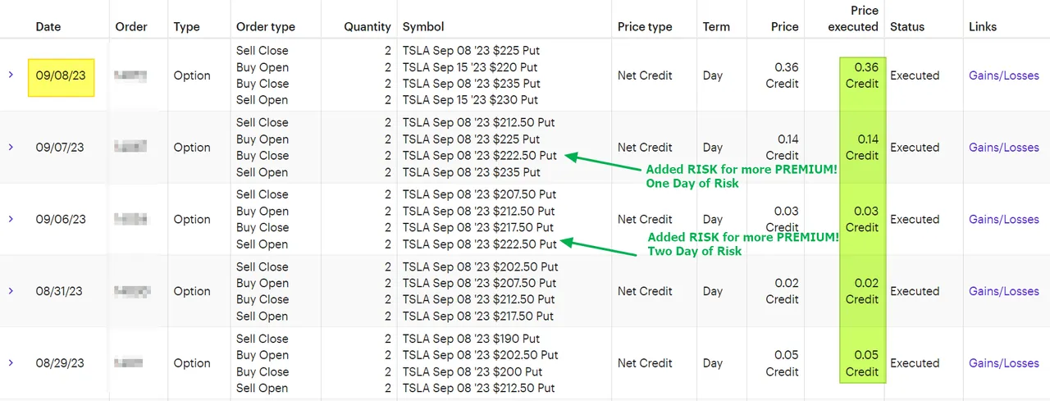Click TSLA Sep 08 '23 $225 Put in 09/08/23 row
The image size is (1050, 401).
click(x=472, y=51)
